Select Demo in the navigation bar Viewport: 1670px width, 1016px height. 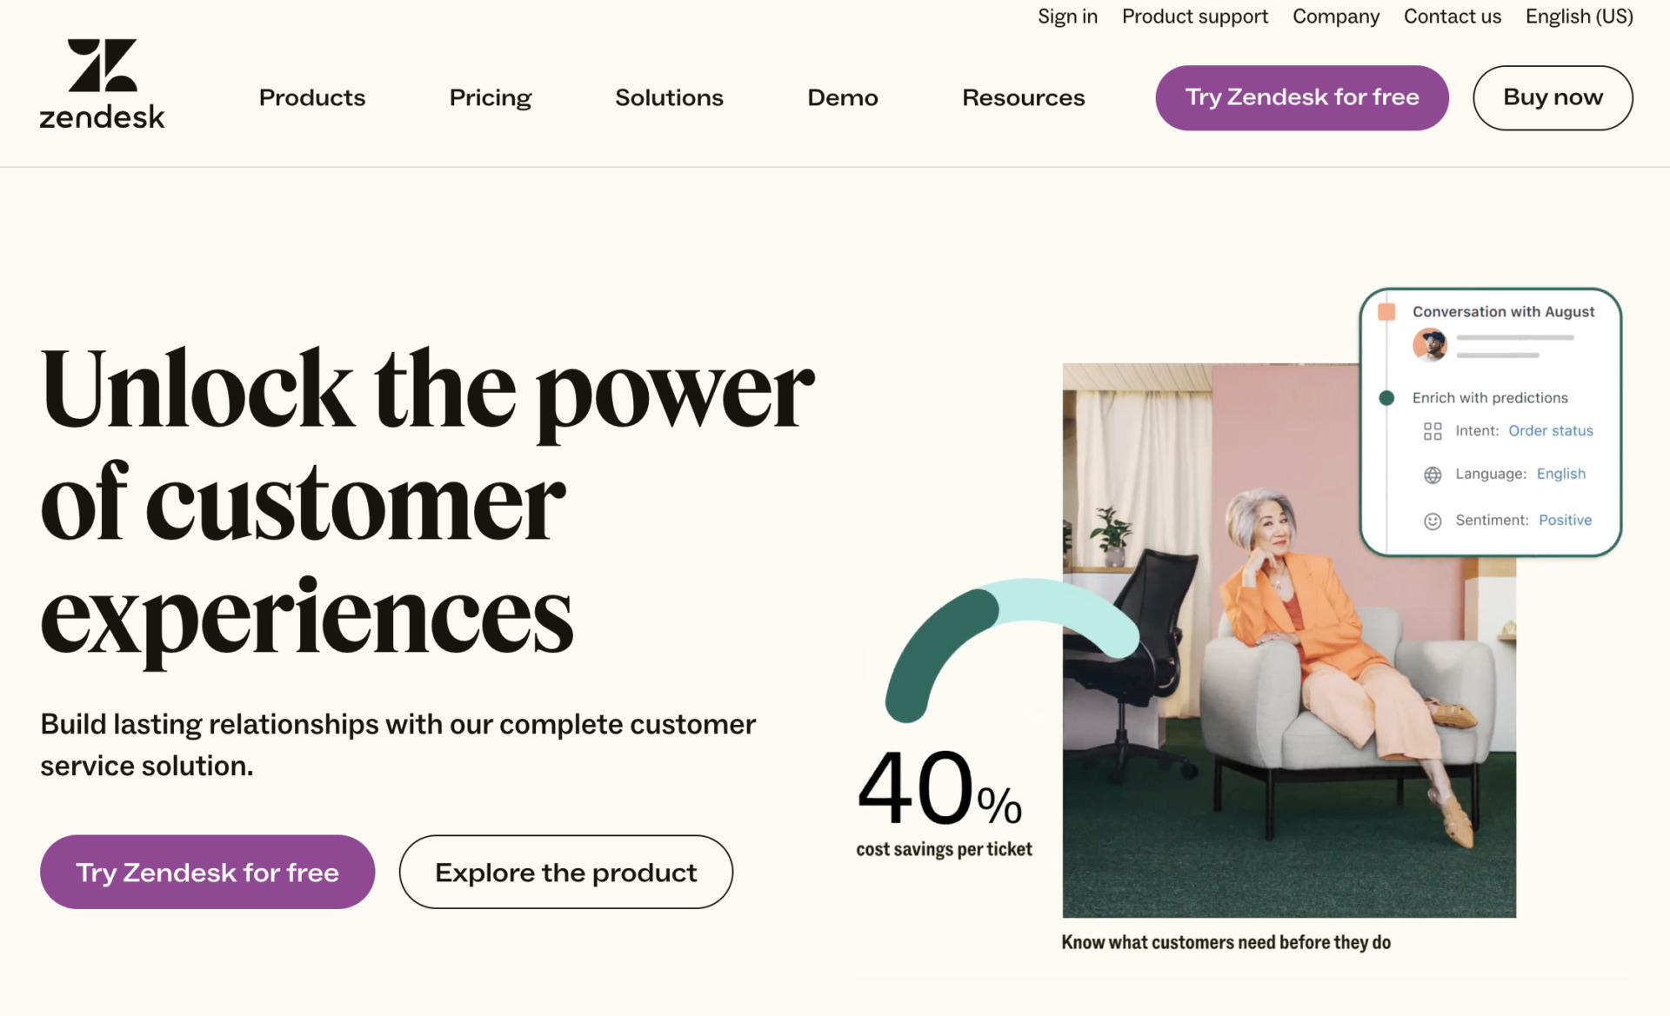pyautogui.click(x=842, y=97)
